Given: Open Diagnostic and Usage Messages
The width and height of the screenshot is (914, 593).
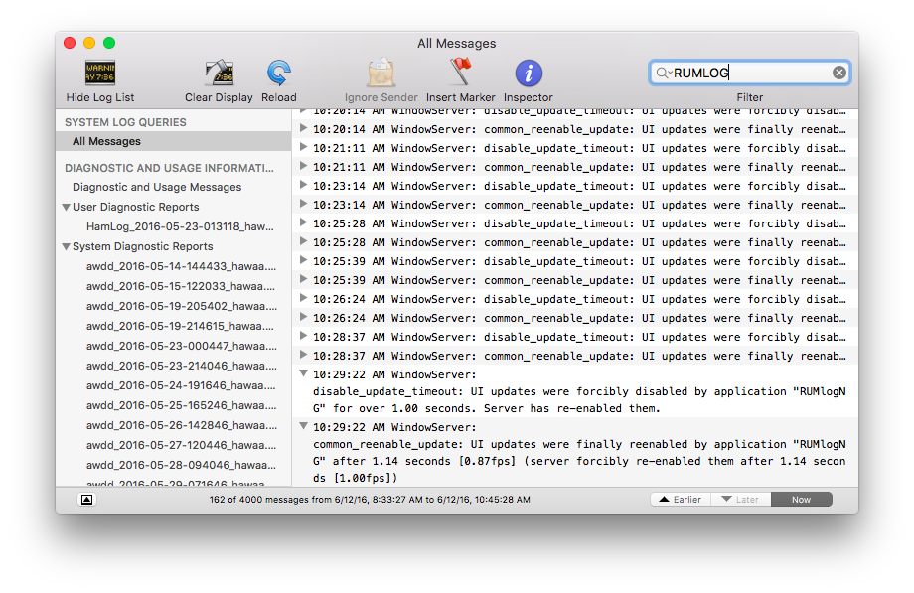Looking at the screenshot, I should pyautogui.click(x=157, y=187).
